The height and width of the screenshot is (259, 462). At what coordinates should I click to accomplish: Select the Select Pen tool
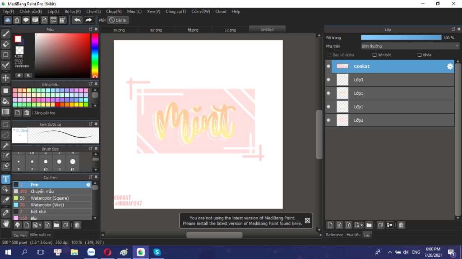pos(5,156)
